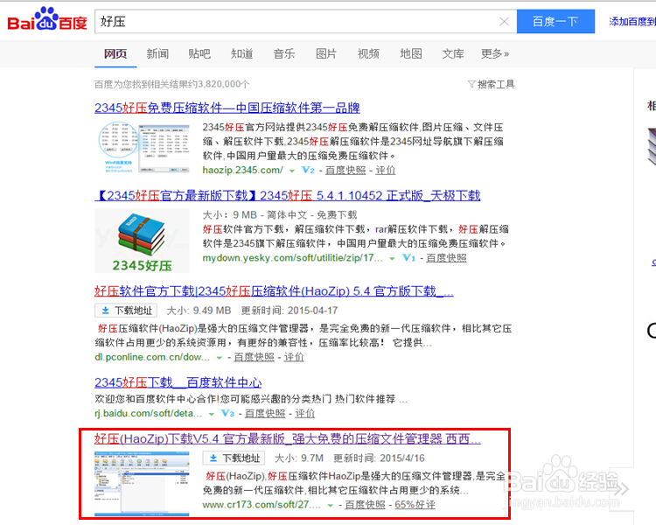Open 搜索工具 filter options

click(x=492, y=84)
